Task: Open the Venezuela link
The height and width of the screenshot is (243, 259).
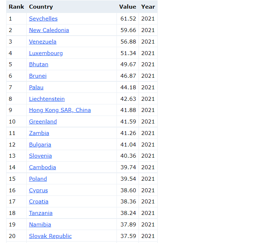Action: (43, 42)
